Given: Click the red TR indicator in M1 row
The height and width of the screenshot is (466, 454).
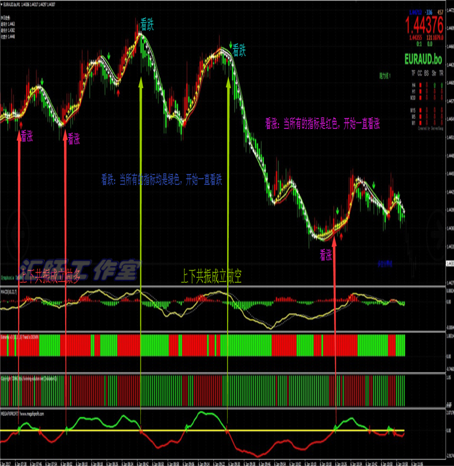Looking at the screenshot, I should click(442, 122).
